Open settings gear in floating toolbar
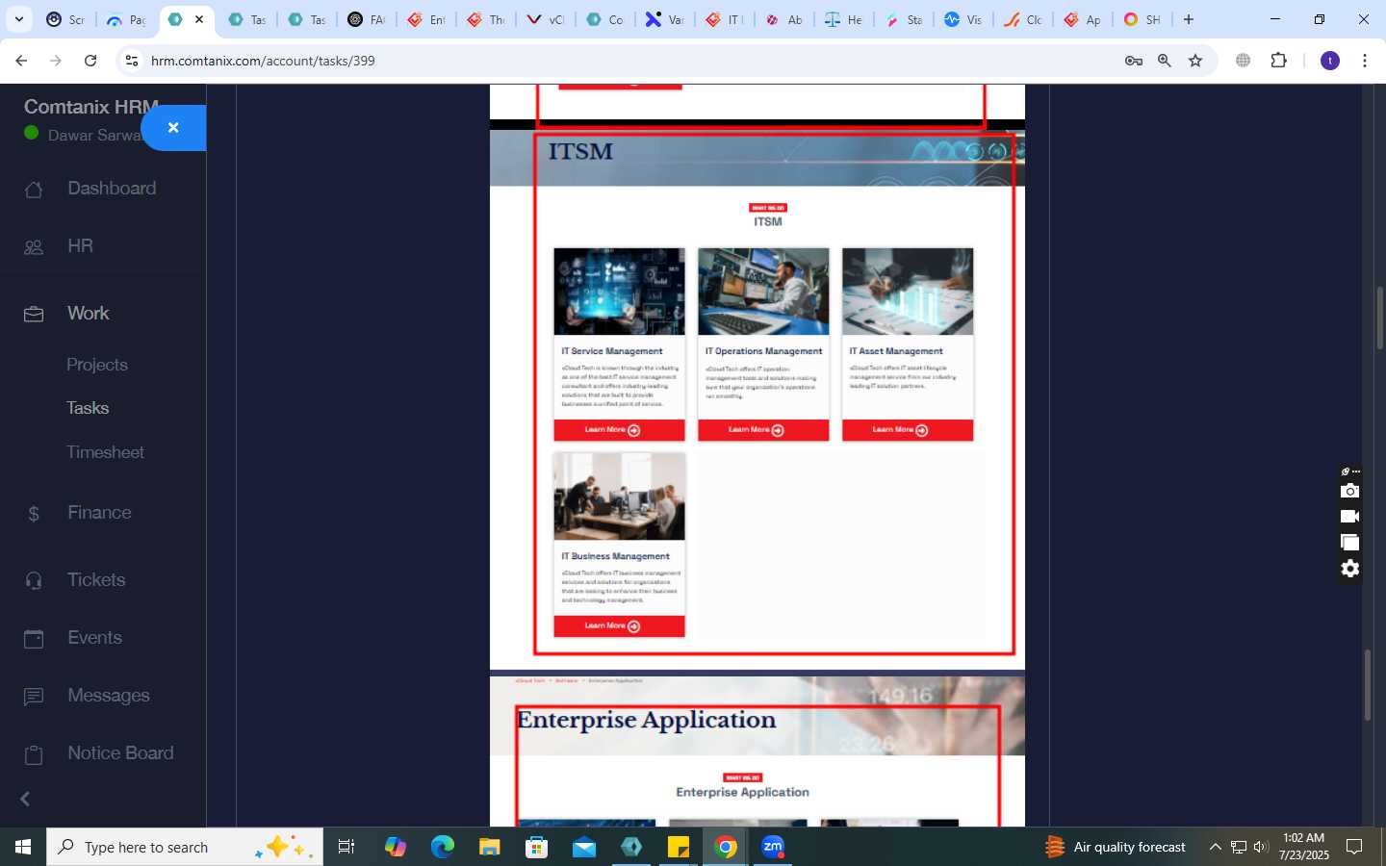1386x866 pixels. click(x=1350, y=569)
